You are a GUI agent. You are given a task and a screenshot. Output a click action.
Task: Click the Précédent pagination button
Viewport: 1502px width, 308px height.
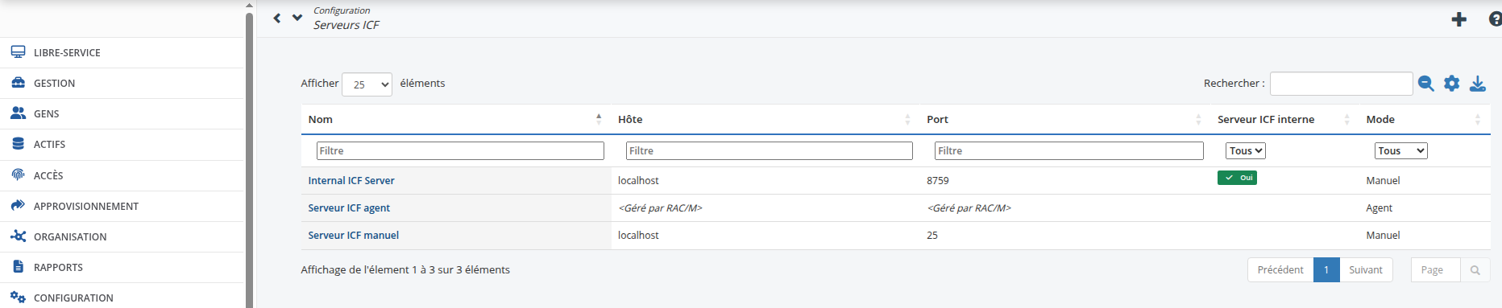point(1280,270)
